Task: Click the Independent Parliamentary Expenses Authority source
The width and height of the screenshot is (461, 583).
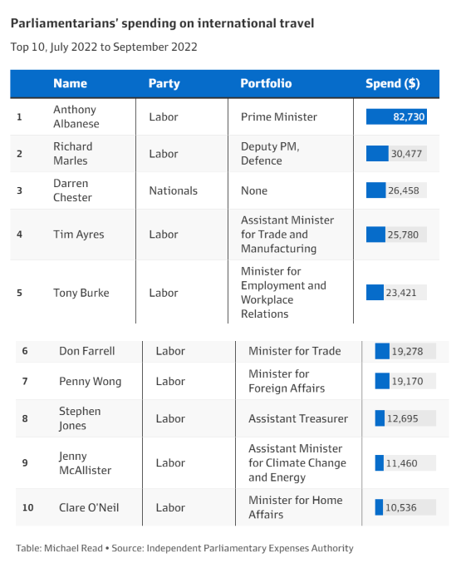Action: pos(250,548)
